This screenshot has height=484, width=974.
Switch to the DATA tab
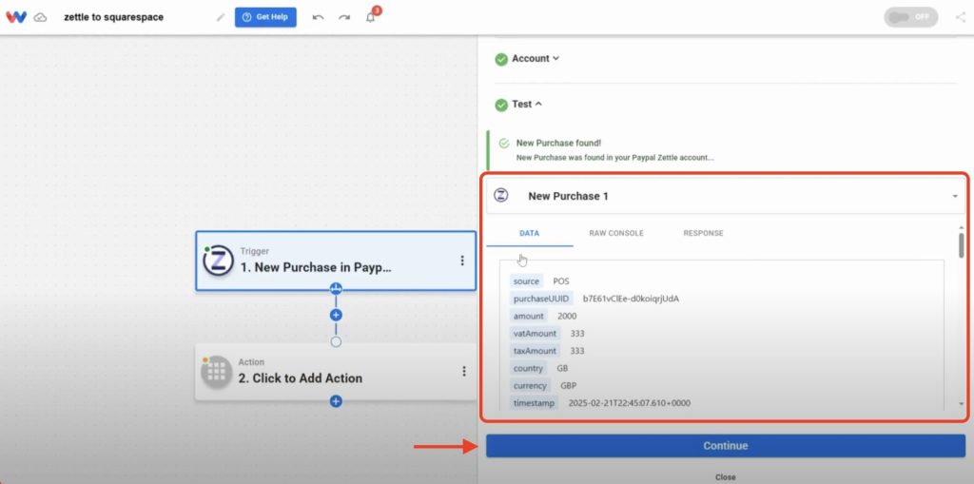coord(529,234)
